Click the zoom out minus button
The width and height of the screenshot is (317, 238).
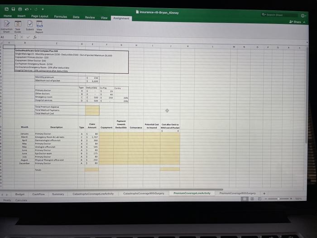[x=266, y=199]
